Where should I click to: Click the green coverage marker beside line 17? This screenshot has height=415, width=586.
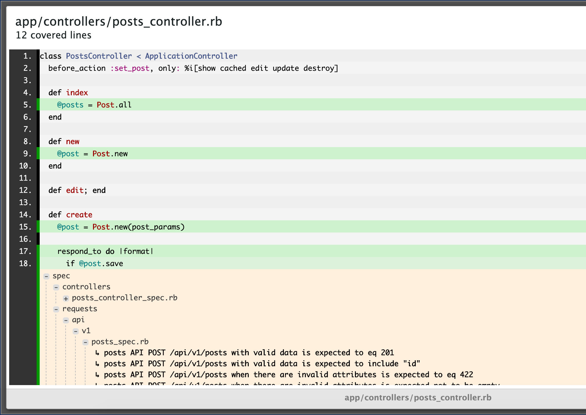pyautogui.click(x=38, y=251)
